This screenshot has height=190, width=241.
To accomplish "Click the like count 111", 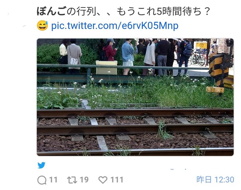I will 117,180.
